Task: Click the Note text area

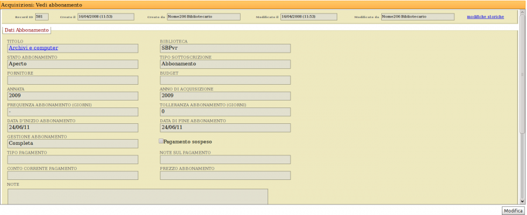Action: (138, 196)
